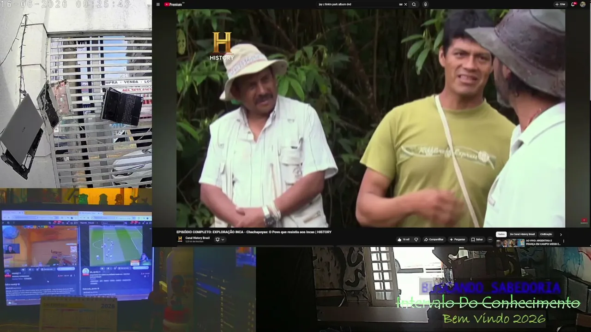Open the Canal History Brasil channel name link

197,238
